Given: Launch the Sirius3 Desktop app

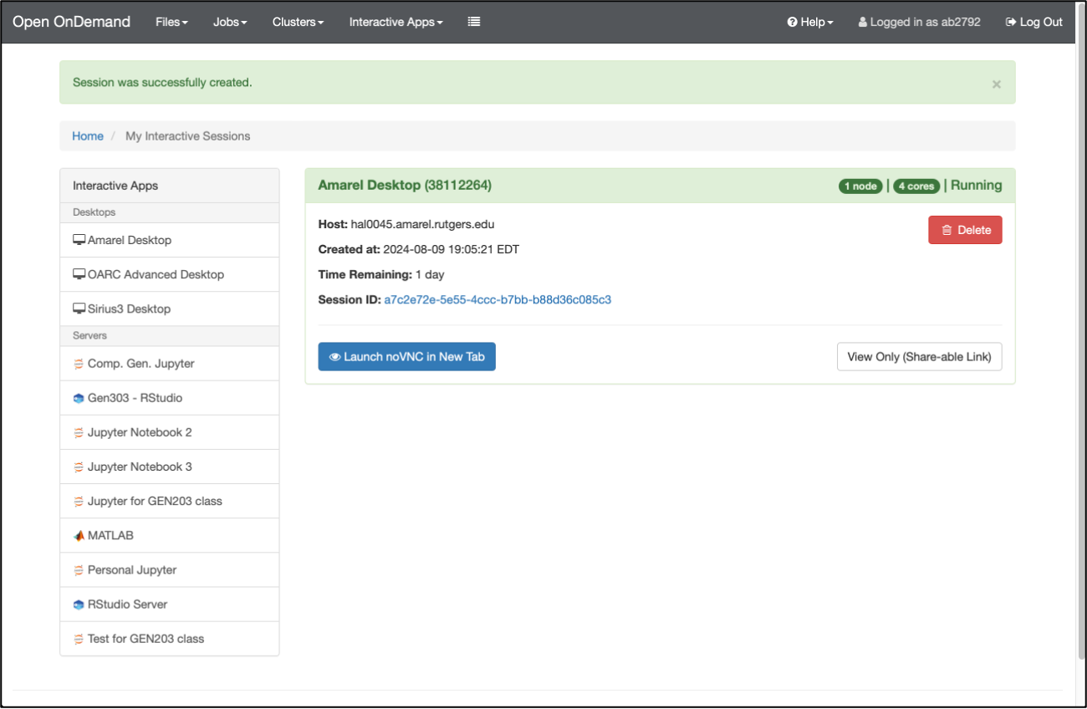Looking at the screenshot, I should click(129, 309).
